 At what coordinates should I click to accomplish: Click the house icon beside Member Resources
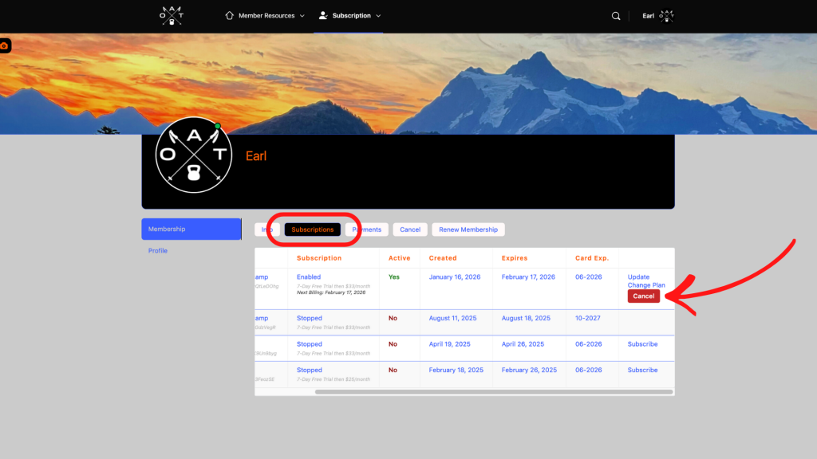point(230,16)
